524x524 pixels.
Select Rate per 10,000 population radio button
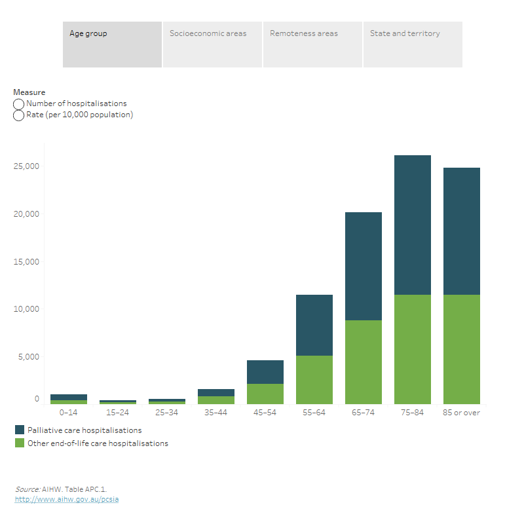19,115
